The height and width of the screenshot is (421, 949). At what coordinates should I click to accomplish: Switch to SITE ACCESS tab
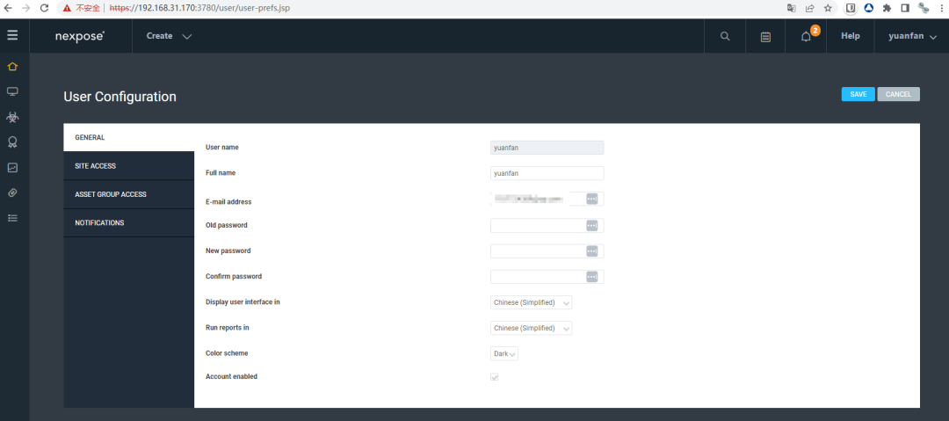click(x=129, y=166)
